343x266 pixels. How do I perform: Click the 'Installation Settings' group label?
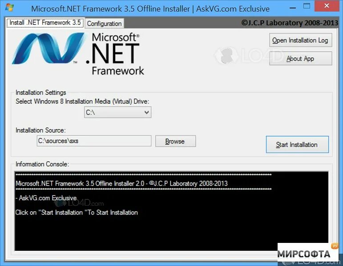coord(40,92)
